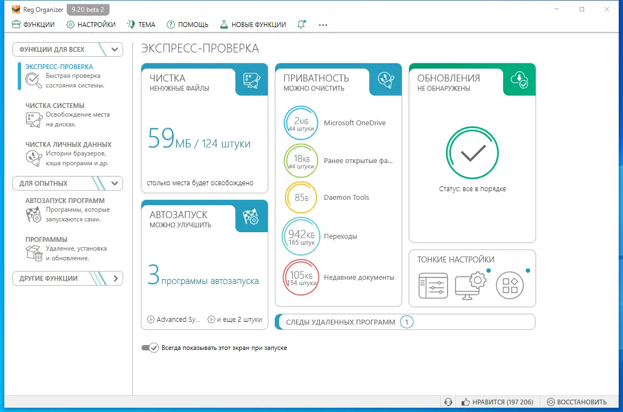Open the ФУНКЦИИ menu
Viewport: 623px width, 412px height.
click(33, 25)
